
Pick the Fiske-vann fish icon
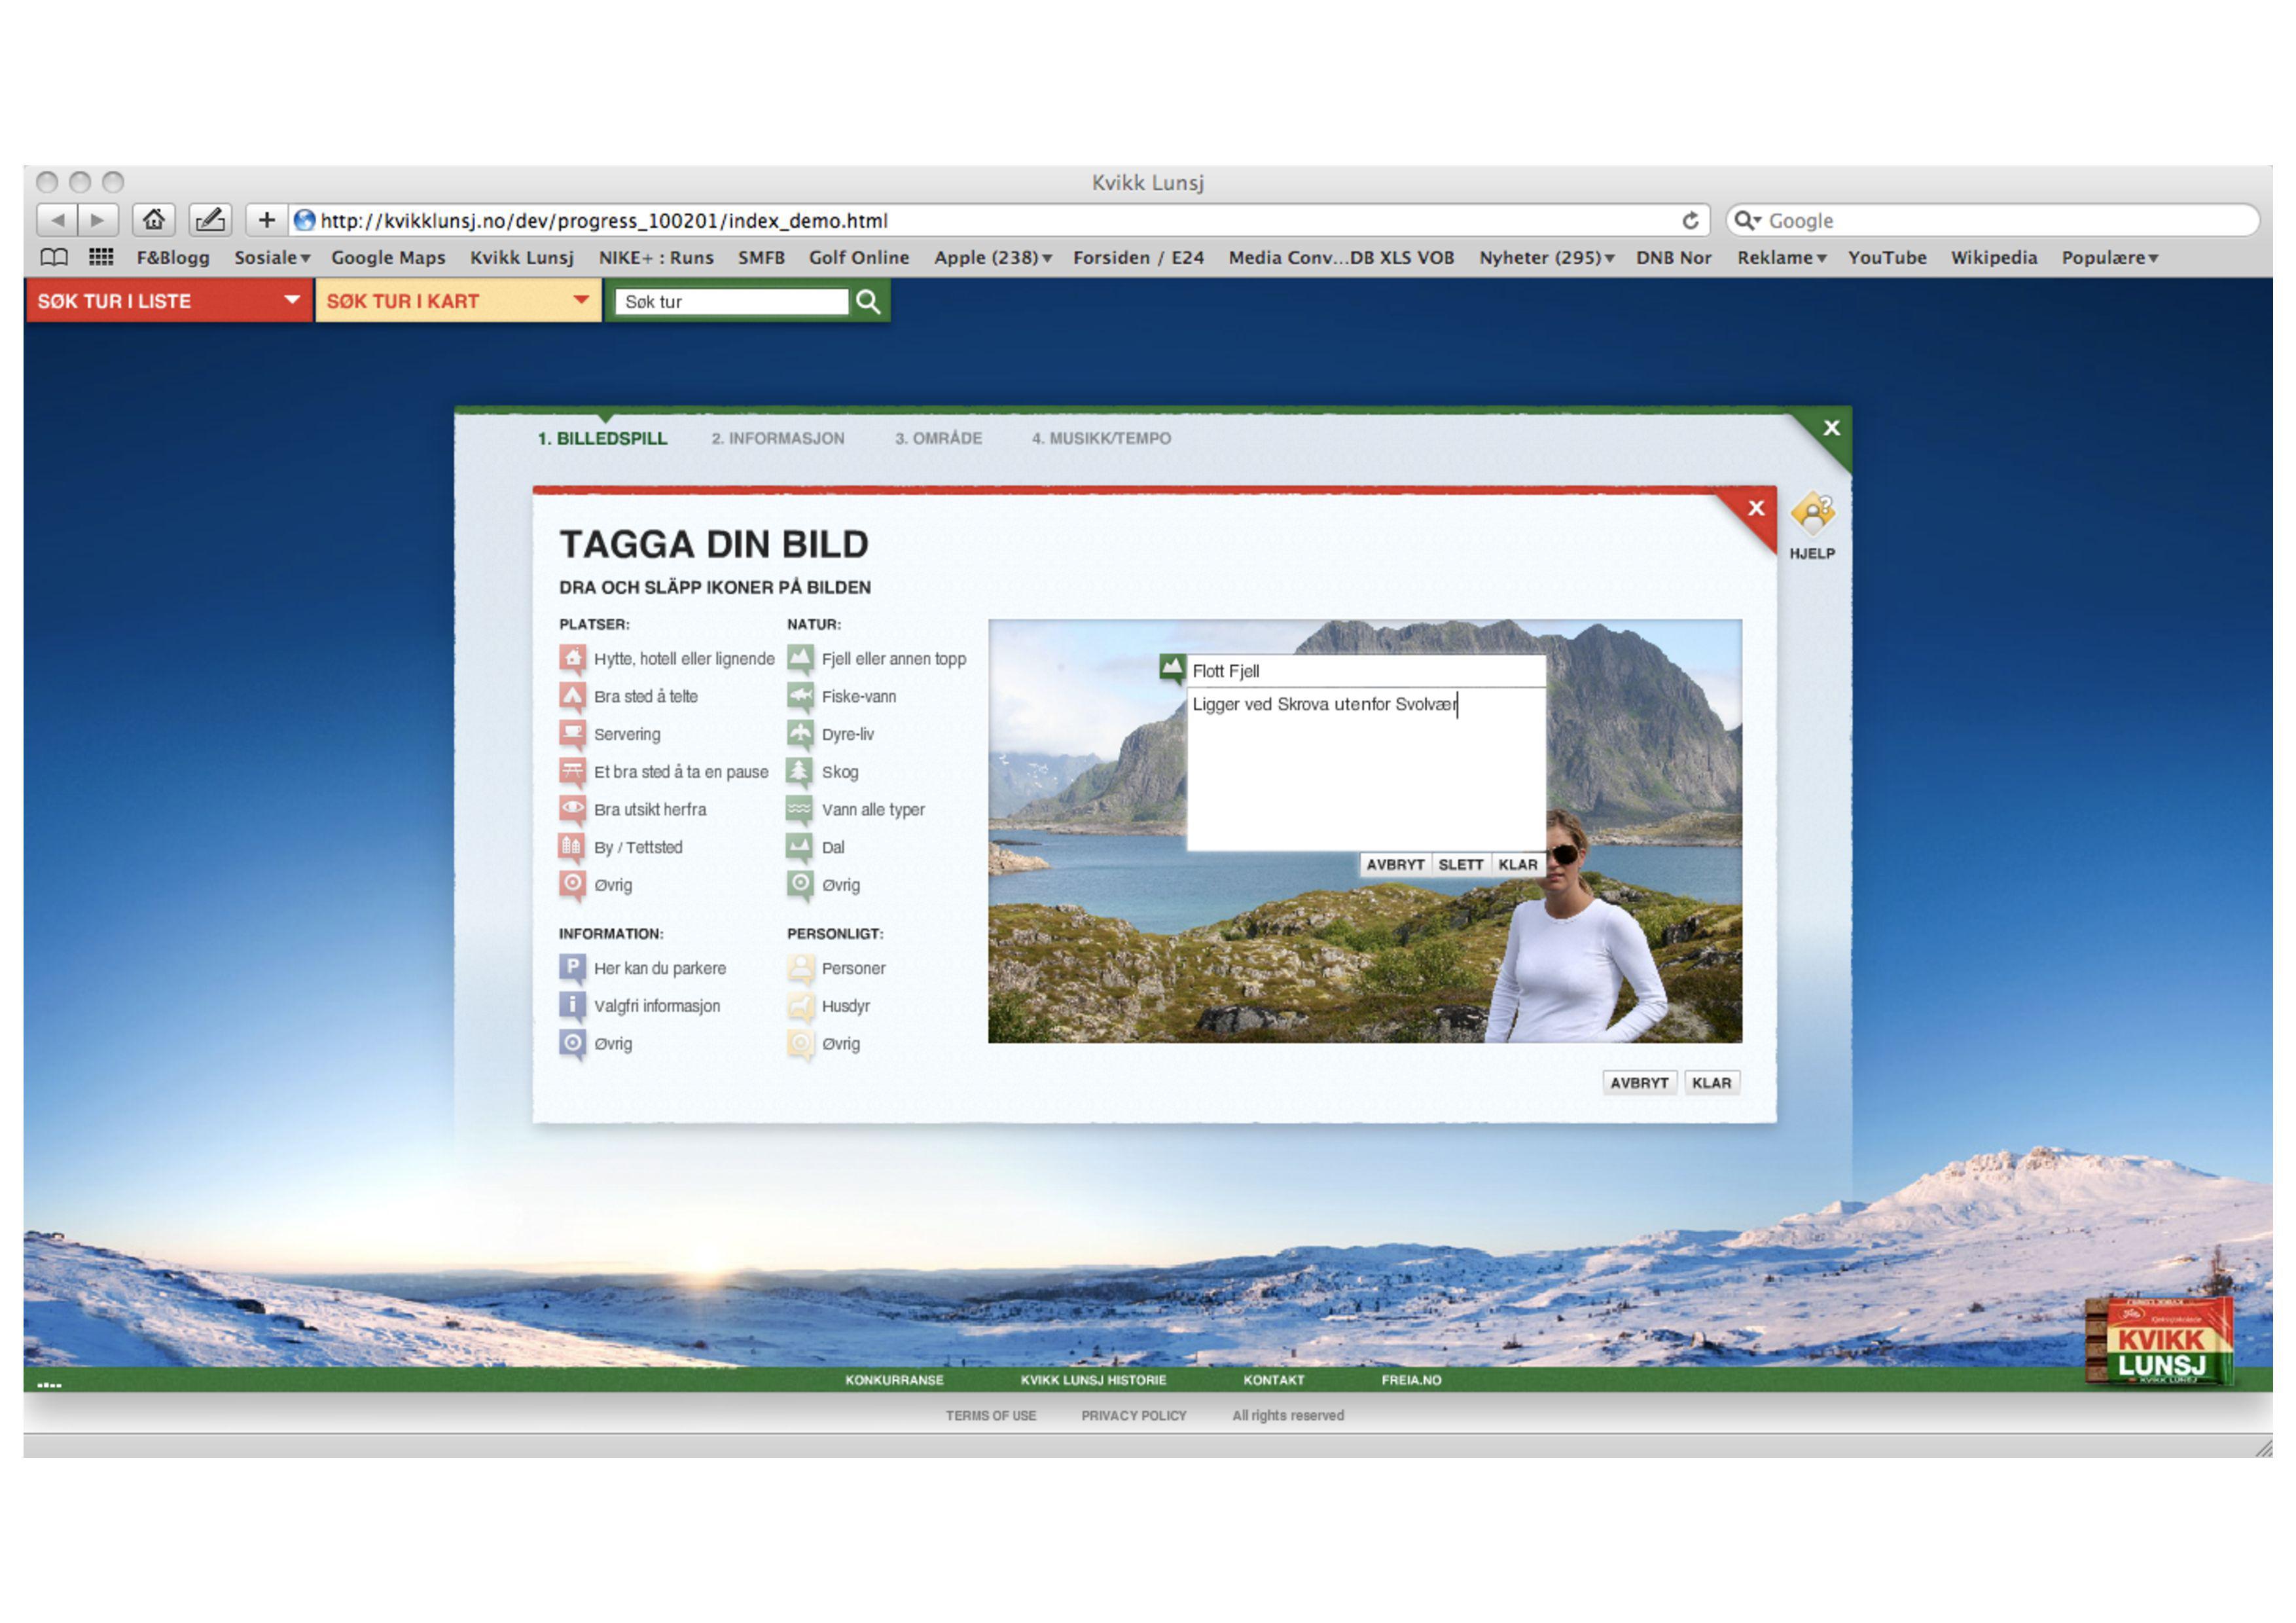coord(800,697)
